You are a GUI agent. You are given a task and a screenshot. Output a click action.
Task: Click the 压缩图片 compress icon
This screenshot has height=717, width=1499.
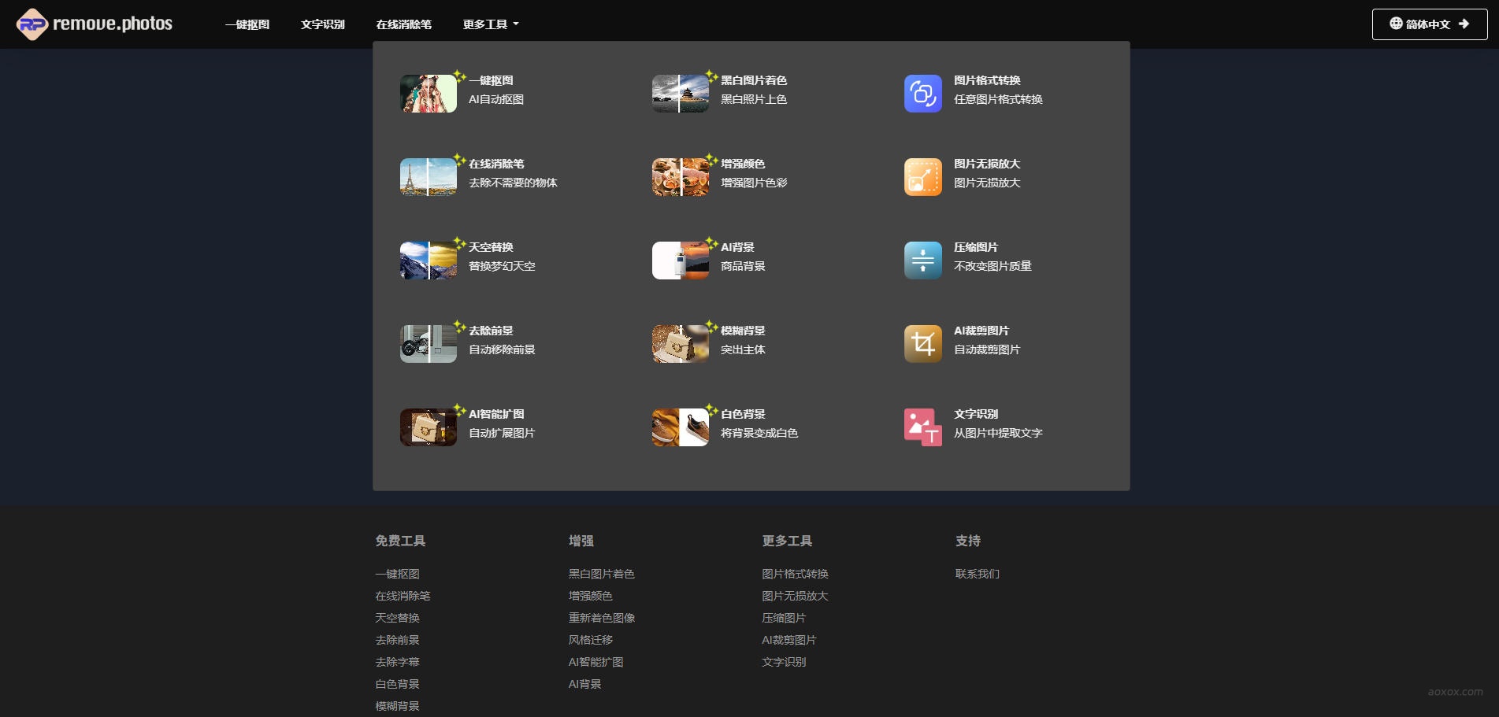pyautogui.click(x=922, y=261)
